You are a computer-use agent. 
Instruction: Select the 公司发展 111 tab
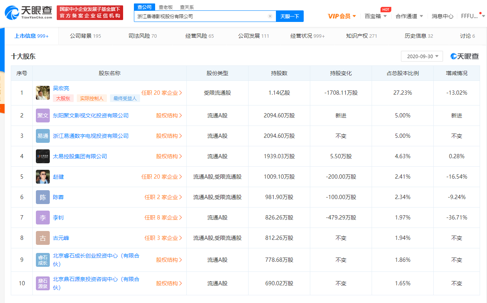tap(254, 36)
